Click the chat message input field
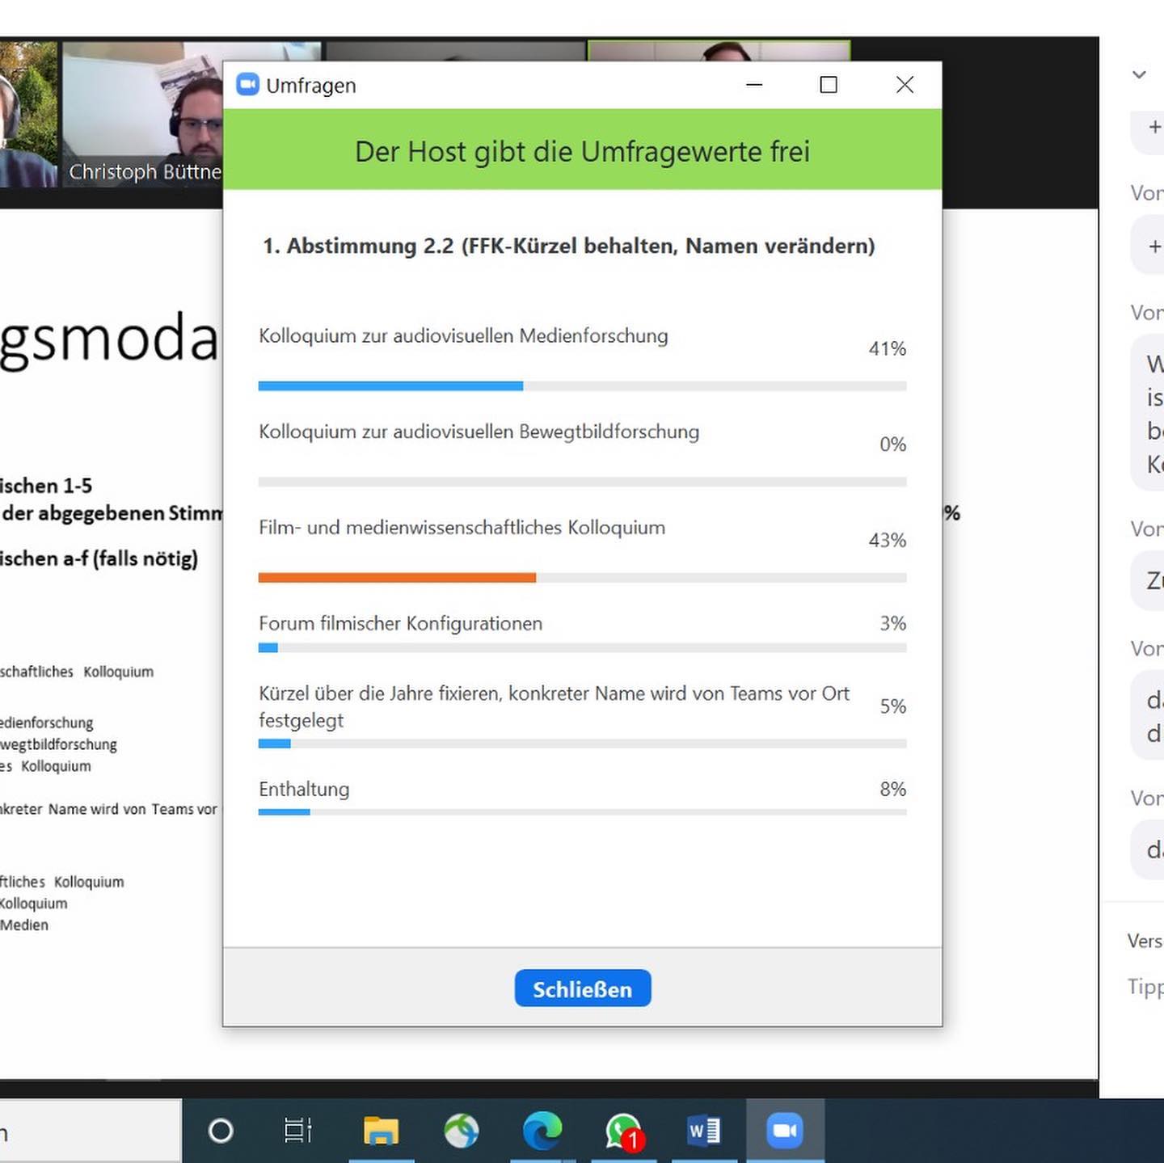Screen dimensions: 1164x1163 coord(1144,986)
